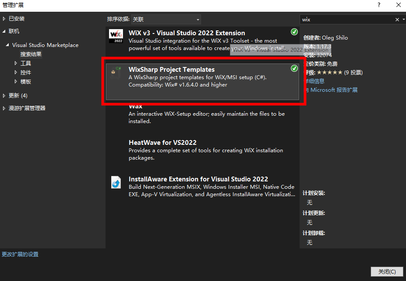Click 向 Microsoft 报告扩展 link

331,90
